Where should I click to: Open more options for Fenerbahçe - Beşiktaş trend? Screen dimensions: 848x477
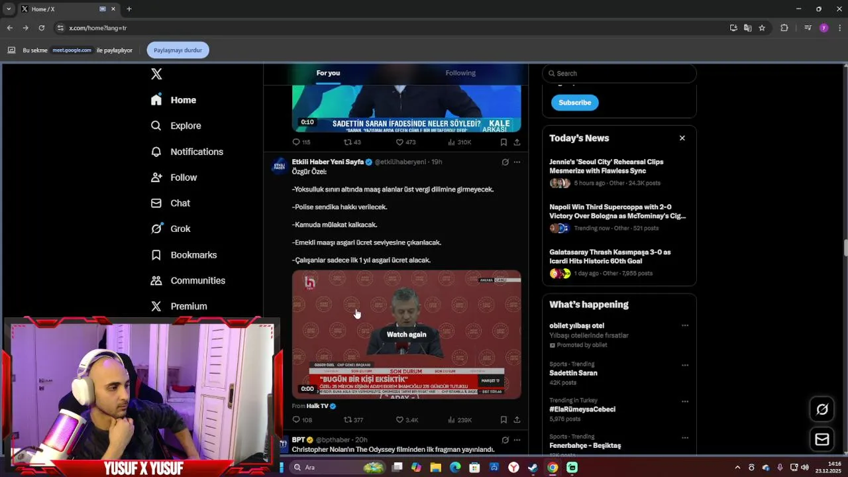[685, 438]
